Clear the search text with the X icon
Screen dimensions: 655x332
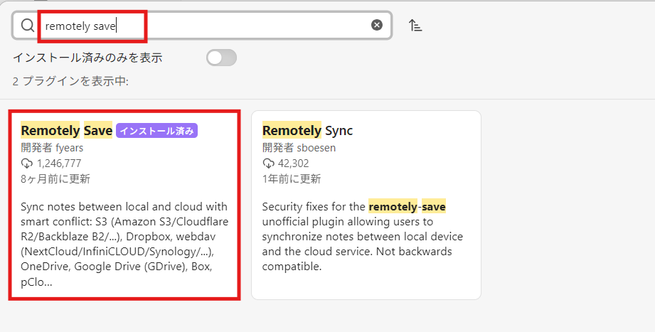(x=377, y=25)
